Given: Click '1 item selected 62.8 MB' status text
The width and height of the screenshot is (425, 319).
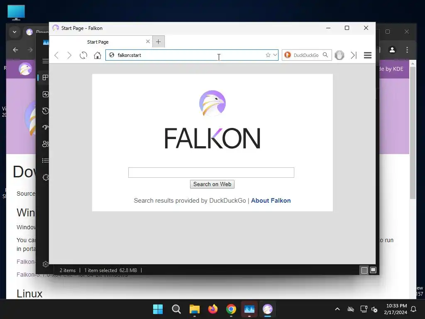Looking at the screenshot, I should 110,270.
